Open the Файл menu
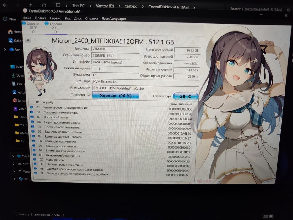 tap(27, 18)
